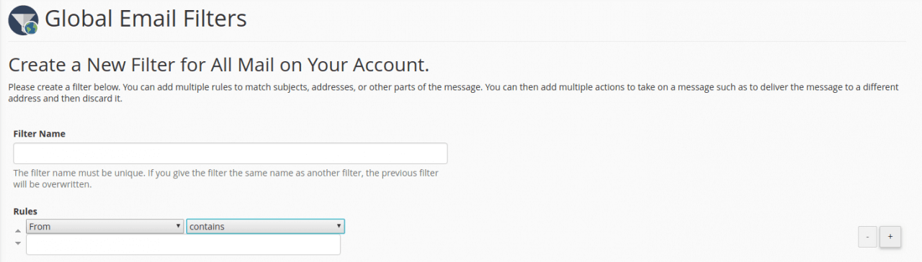Screen dimensions: 922x262
Task: Click the Global Email Filters page title
Action: pos(146,18)
